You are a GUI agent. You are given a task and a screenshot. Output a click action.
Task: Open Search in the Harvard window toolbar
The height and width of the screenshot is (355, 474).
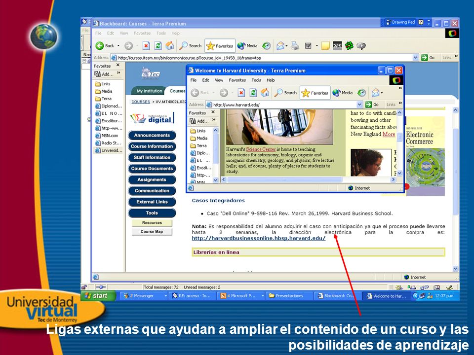pos(285,93)
